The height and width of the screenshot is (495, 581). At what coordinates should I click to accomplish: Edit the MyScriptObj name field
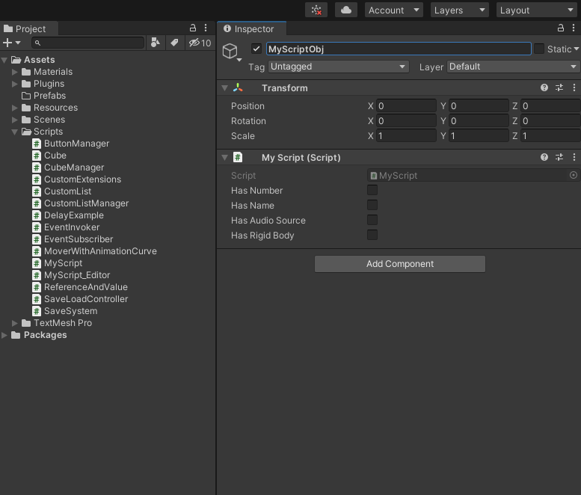point(399,49)
